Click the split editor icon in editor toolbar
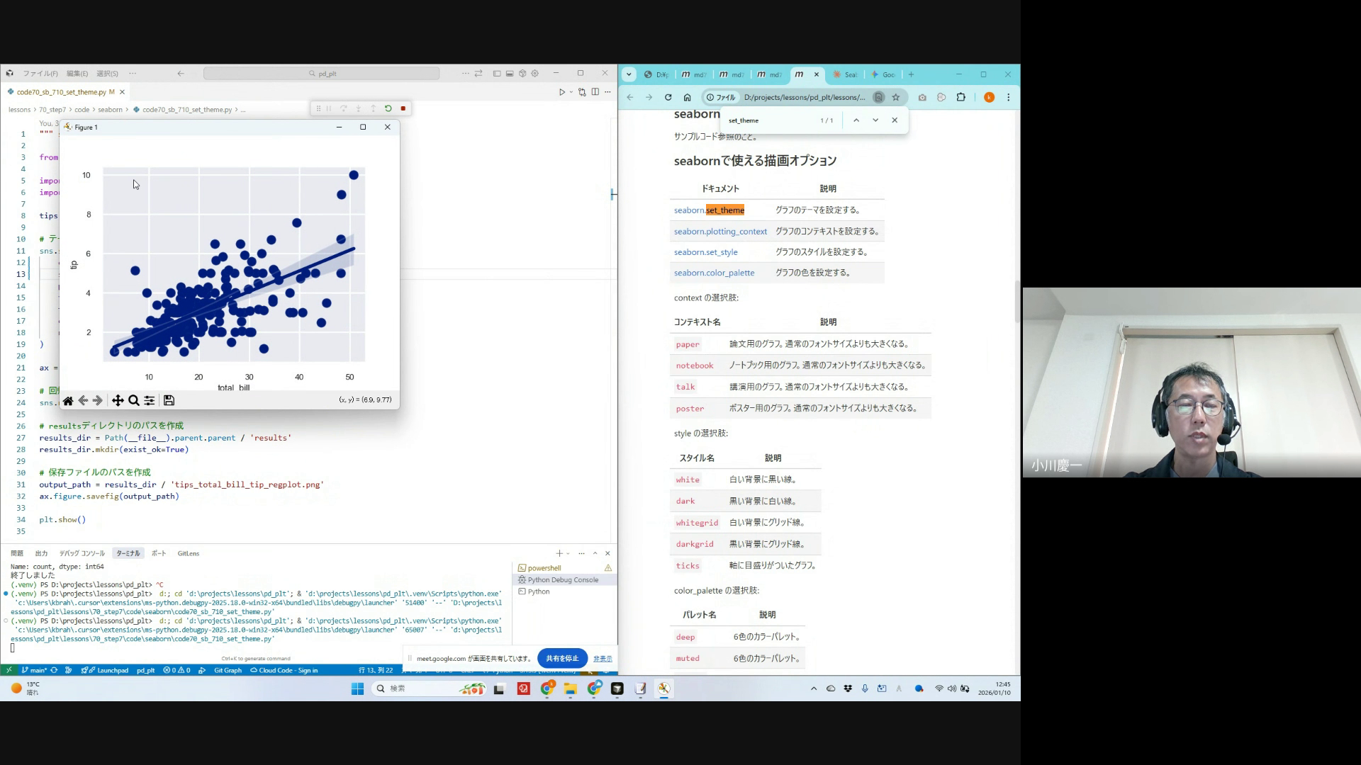1361x765 pixels. (x=595, y=92)
